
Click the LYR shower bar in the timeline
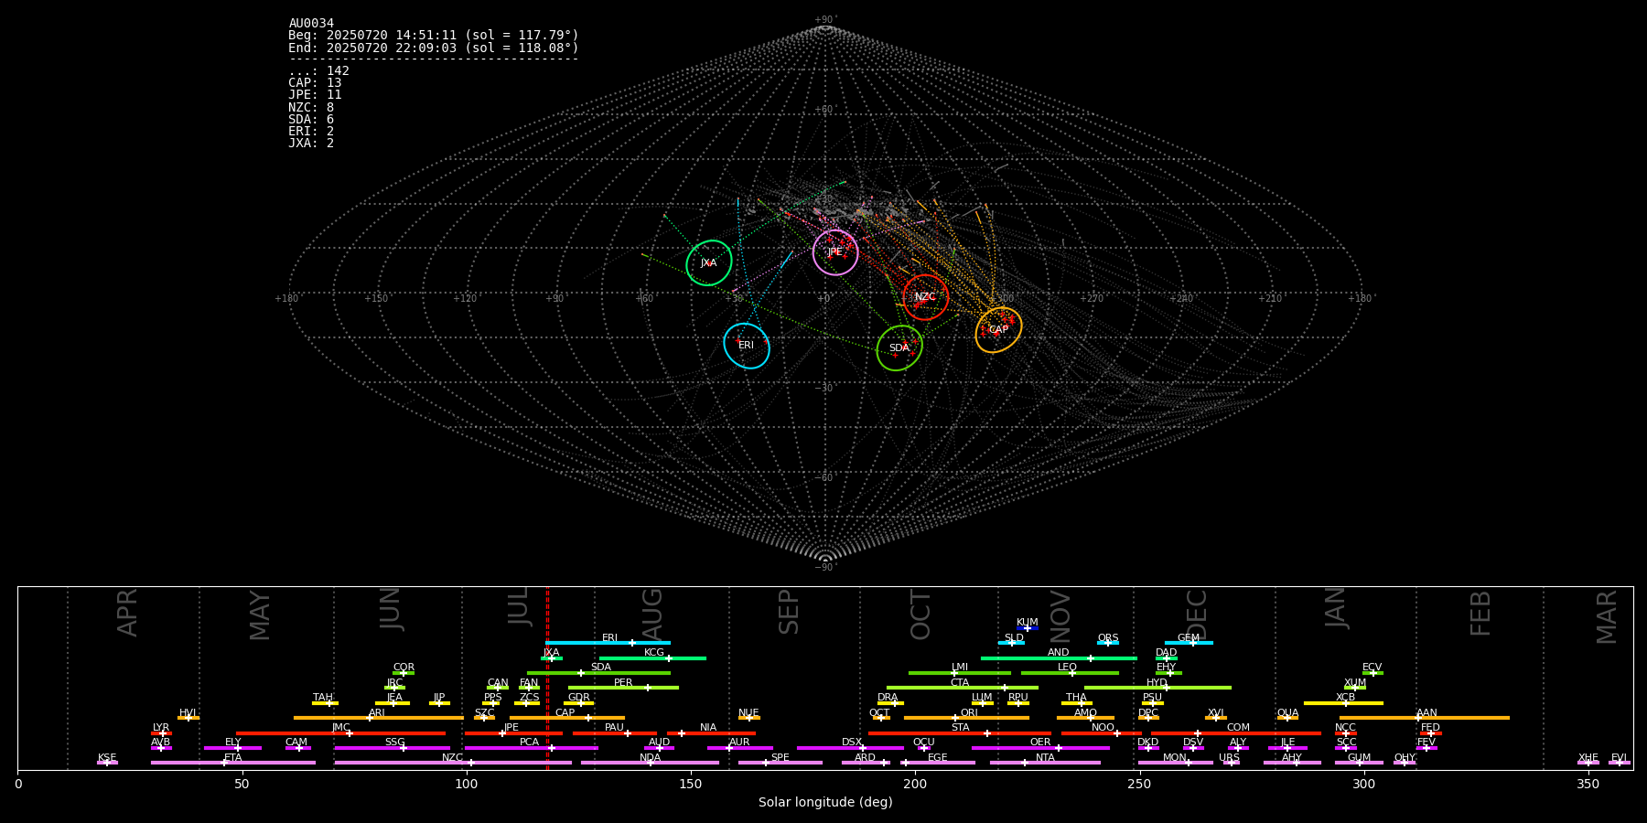point(161,733)
